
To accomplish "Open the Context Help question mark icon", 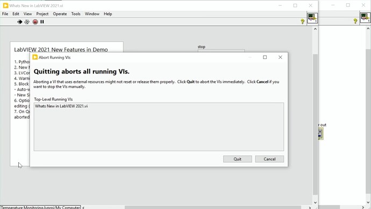I will 302,21.
